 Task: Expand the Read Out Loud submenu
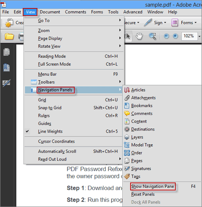coord(73,159)
